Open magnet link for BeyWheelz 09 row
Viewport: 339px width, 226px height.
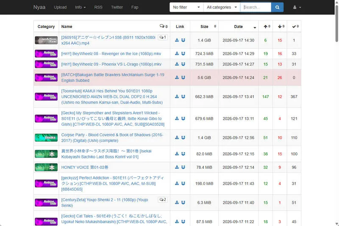183,64
